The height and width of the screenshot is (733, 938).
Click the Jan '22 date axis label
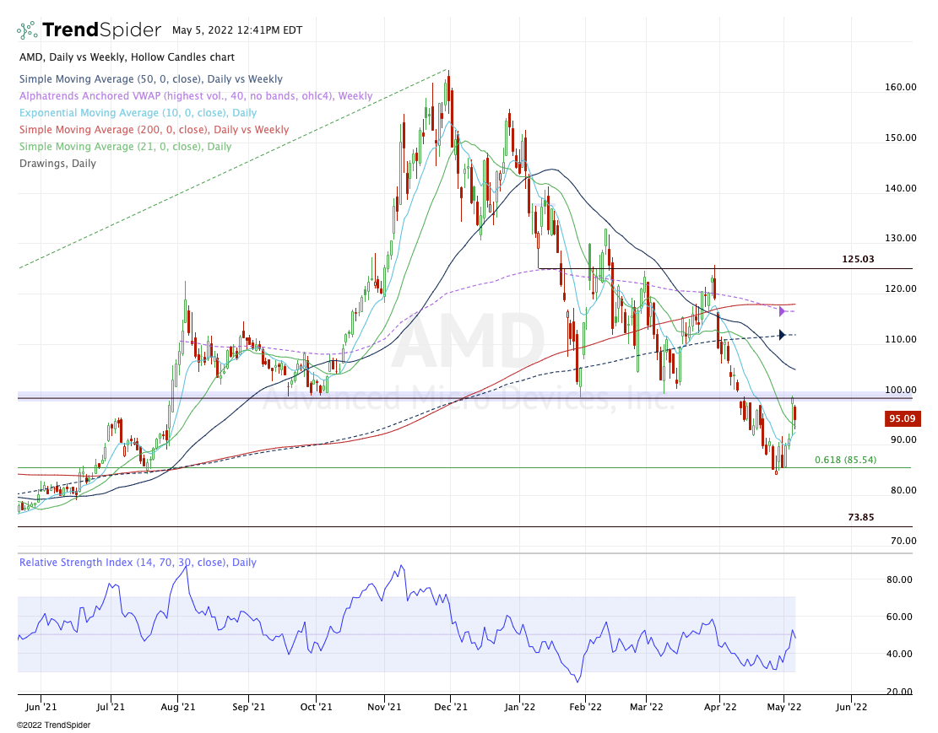click(x=520, y=707)
